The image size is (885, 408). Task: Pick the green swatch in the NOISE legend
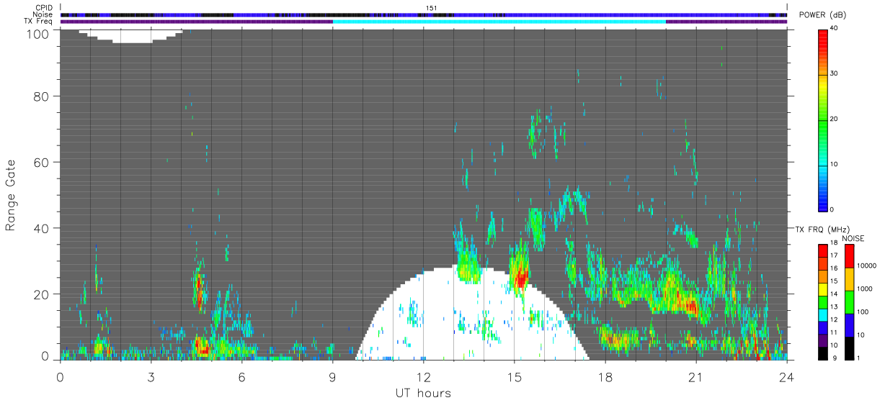click(x=848, y=302)
